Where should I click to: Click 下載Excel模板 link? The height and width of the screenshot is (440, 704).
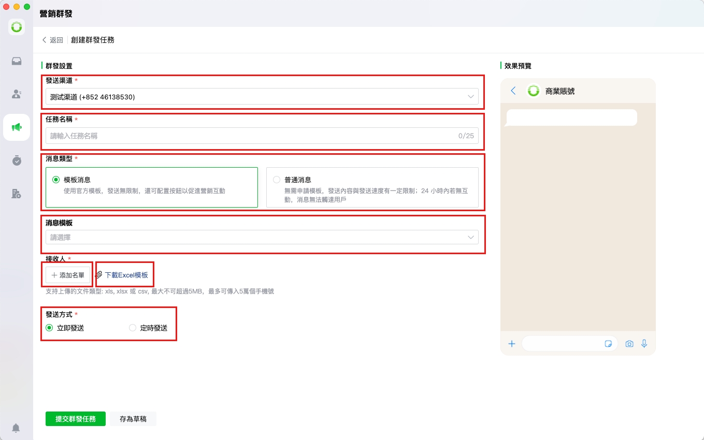pyautogui.click(x=126, y=275)
